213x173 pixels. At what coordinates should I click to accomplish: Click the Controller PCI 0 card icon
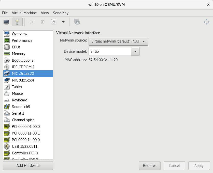coord(7,153)
